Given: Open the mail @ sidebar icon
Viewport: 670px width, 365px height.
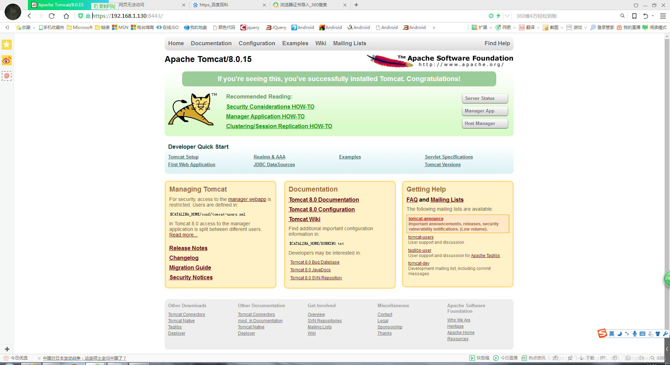Looking at the screenshot, I should coord(7,76).
